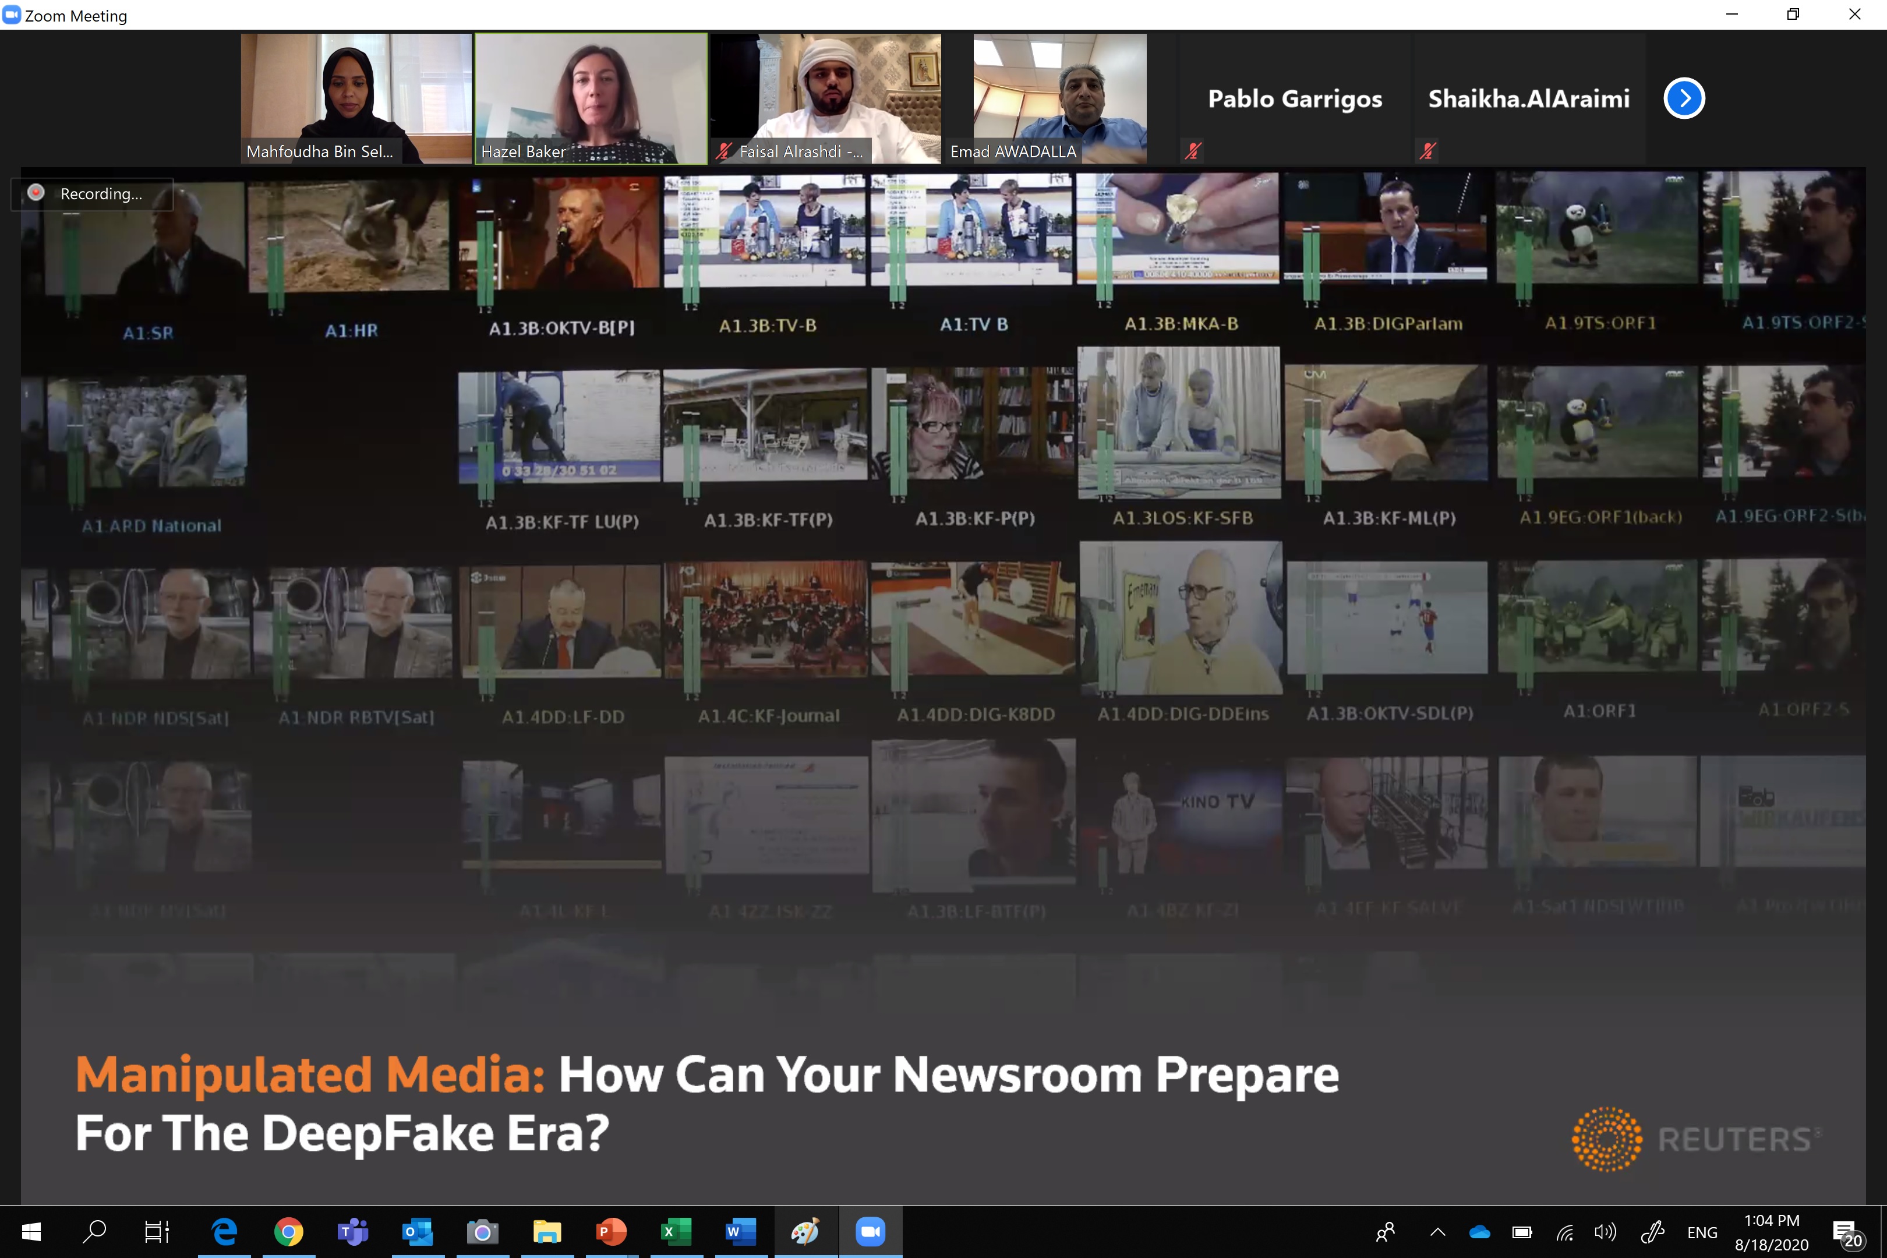This screenshot has height=1258, width=1887.
Task: Expand hidden system tray icons chevron
Action: point(1437,1232)
